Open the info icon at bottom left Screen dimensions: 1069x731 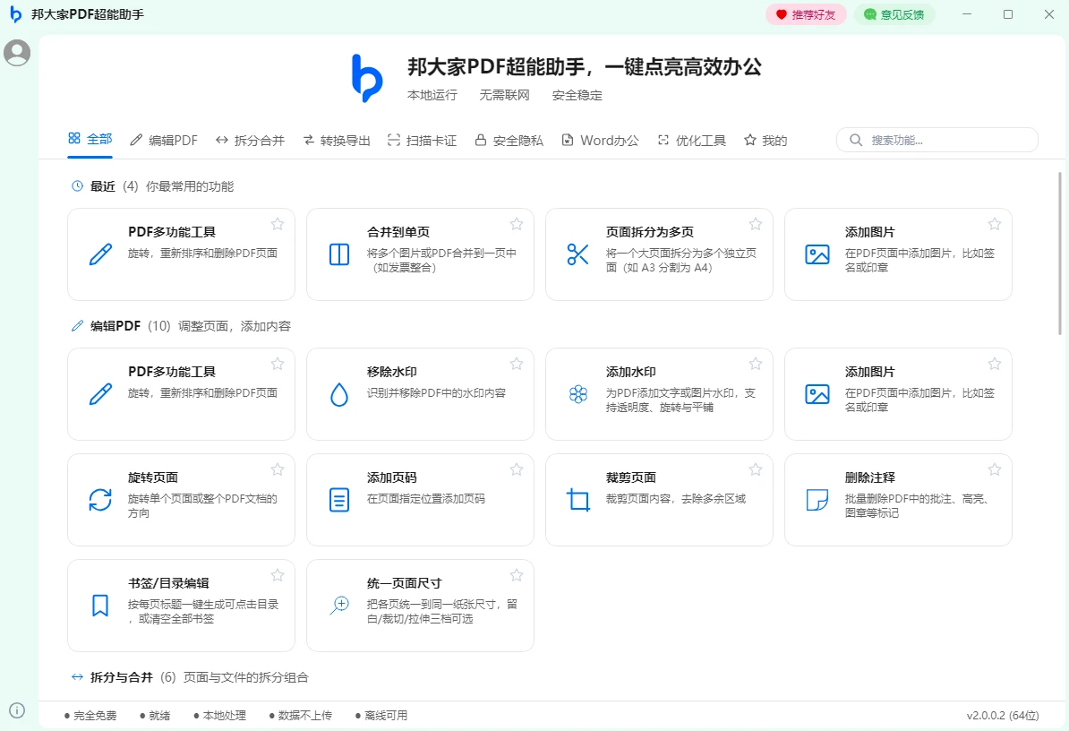pyautogui.click(x=17, y=710)
